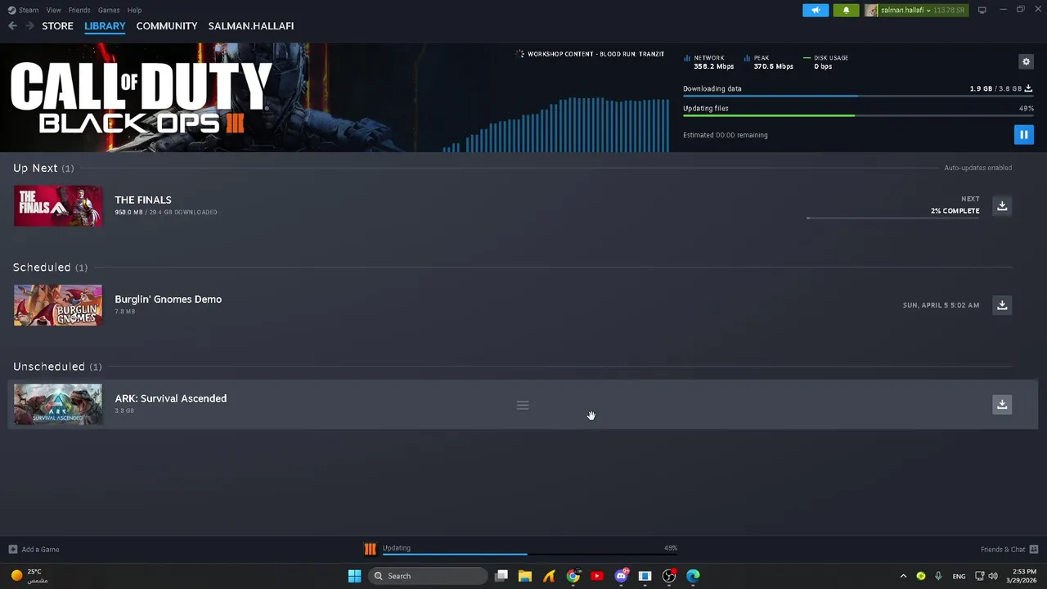Switch to Big Picture mode icon
1047x589 pixels.
click(x=982, y=10)
